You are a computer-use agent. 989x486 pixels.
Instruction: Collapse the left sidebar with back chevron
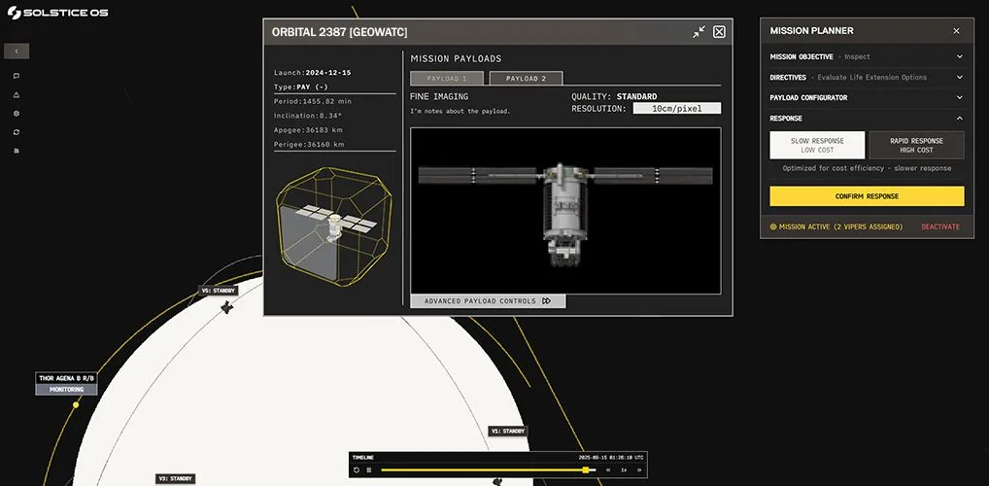point(17,52)
